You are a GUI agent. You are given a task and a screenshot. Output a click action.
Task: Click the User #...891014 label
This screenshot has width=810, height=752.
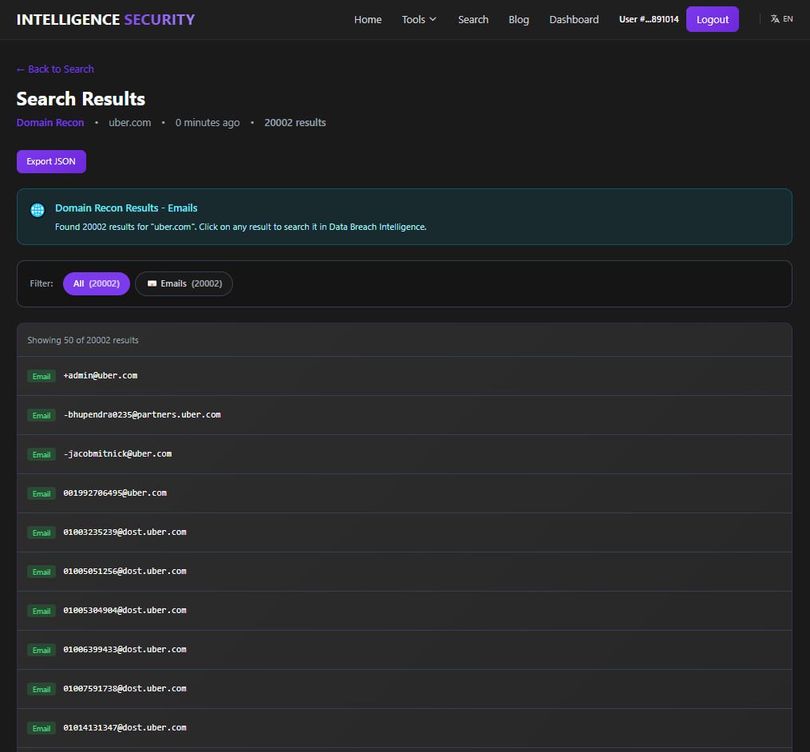649,19
